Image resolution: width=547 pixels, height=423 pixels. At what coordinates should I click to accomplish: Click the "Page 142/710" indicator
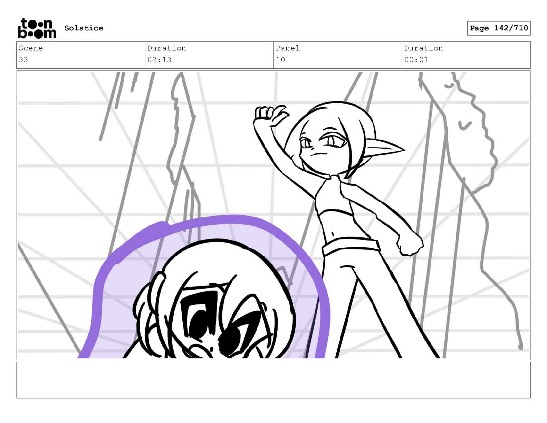pos(499,28)
